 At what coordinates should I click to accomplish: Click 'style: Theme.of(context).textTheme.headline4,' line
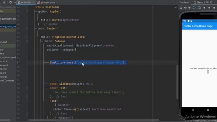88,109
